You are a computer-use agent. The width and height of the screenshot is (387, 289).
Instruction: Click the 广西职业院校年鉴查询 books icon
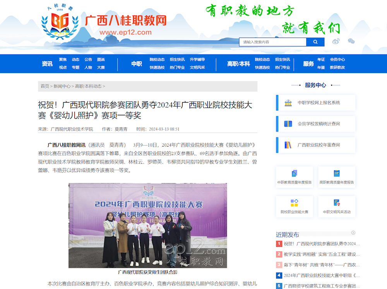click(288, 145)
